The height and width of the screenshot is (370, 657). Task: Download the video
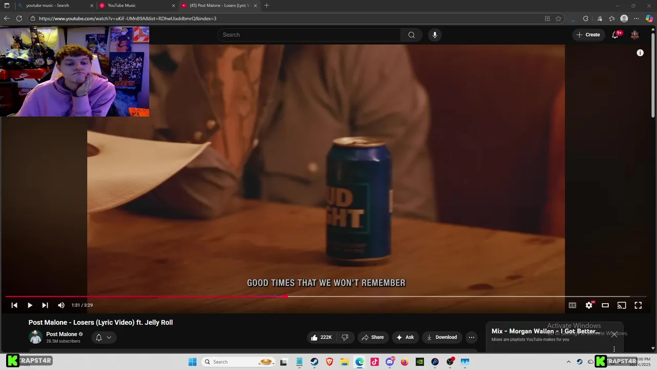441,337
